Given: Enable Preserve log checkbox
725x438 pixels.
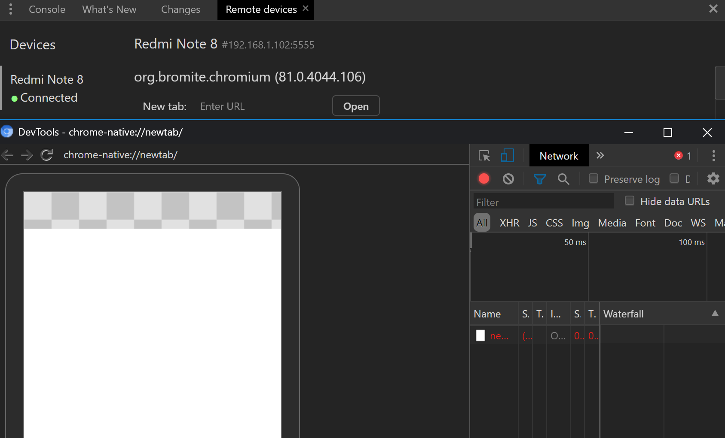Looking at the screenshot, I should (x=593, y=178).
